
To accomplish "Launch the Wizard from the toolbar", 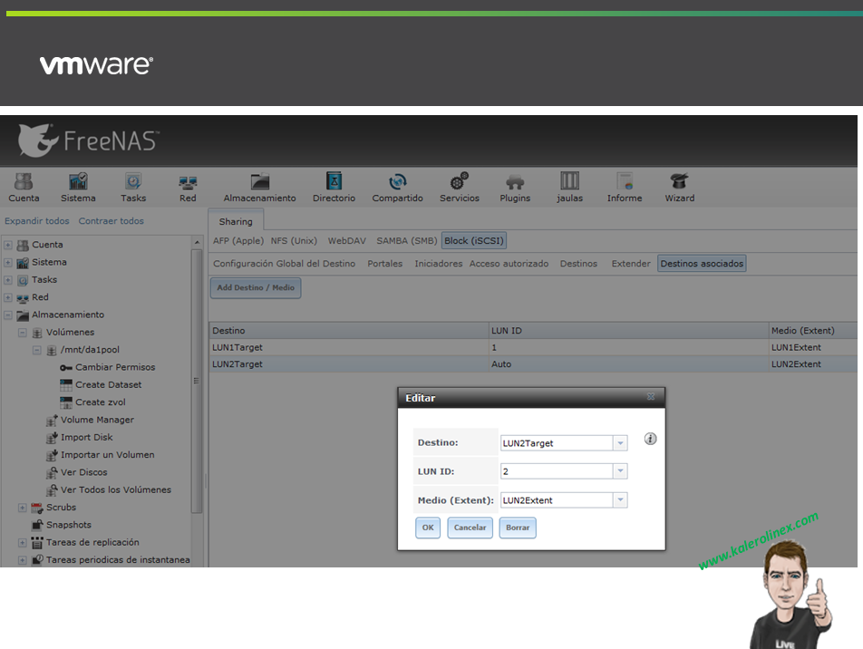I will point(678,186).
